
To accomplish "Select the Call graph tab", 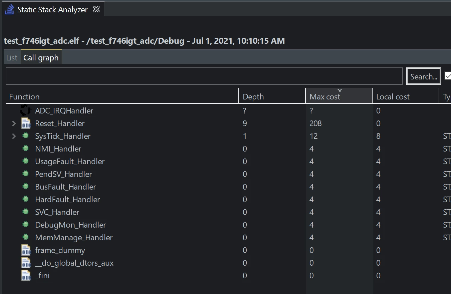I will coord(41,58).
